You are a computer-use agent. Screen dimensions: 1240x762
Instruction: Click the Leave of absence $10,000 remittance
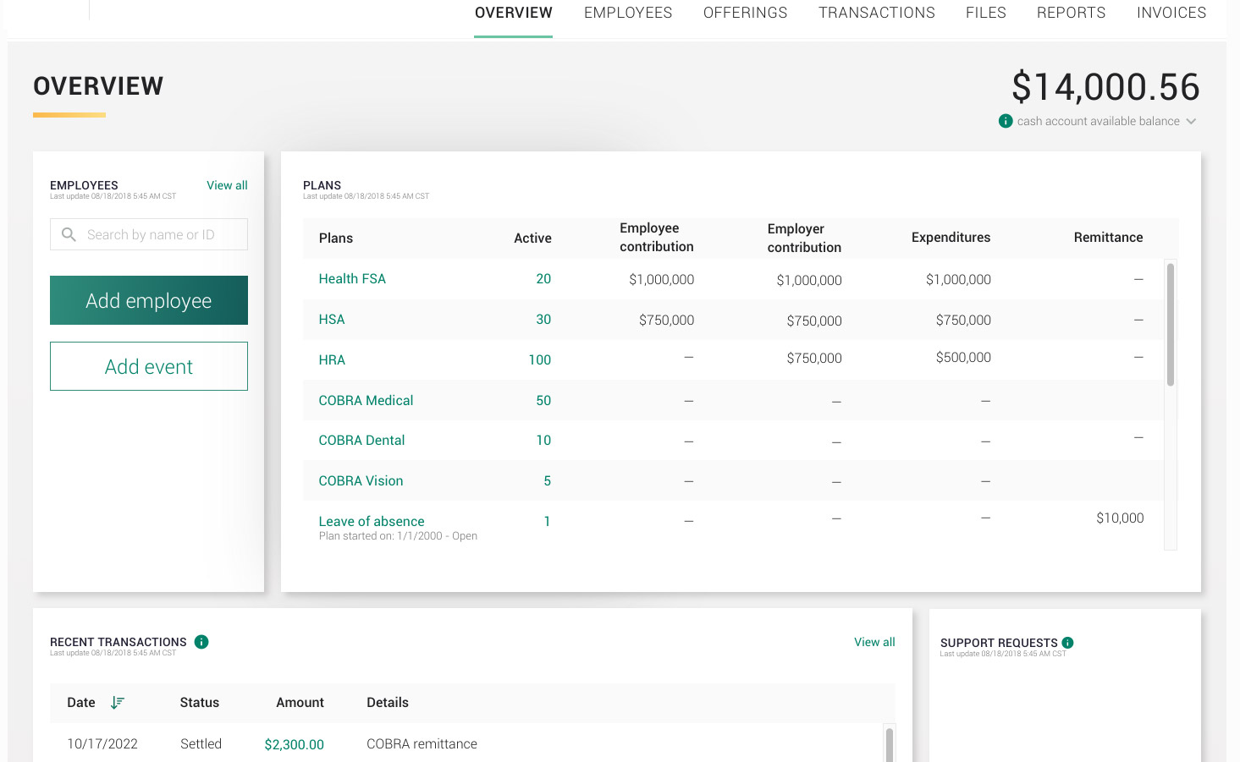click(x=1120, y=518)
